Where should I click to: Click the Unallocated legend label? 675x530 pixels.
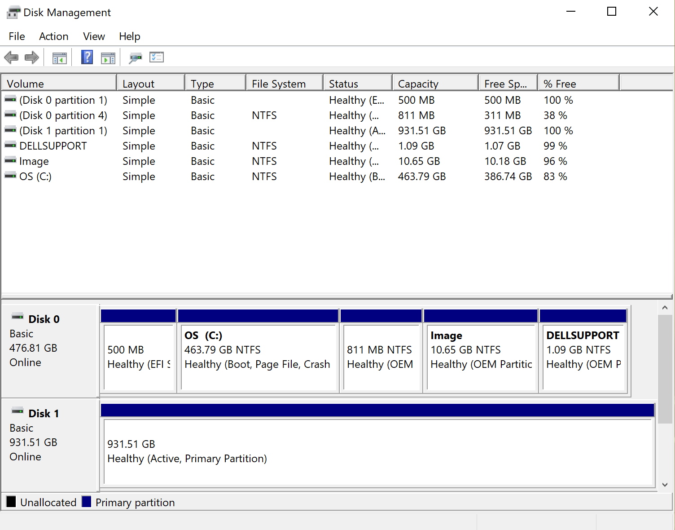point(48,502)
